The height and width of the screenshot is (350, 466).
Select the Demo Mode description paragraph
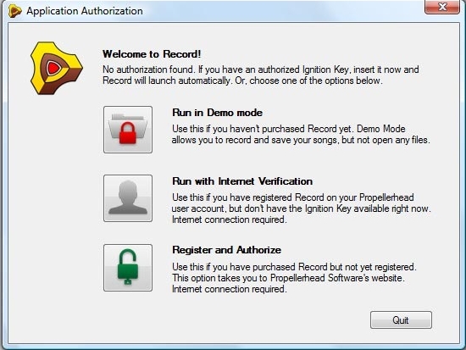coord(301,135)
